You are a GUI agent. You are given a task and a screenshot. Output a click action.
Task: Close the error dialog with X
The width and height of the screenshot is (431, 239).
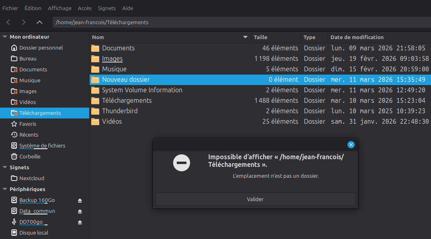pos(351,145)
